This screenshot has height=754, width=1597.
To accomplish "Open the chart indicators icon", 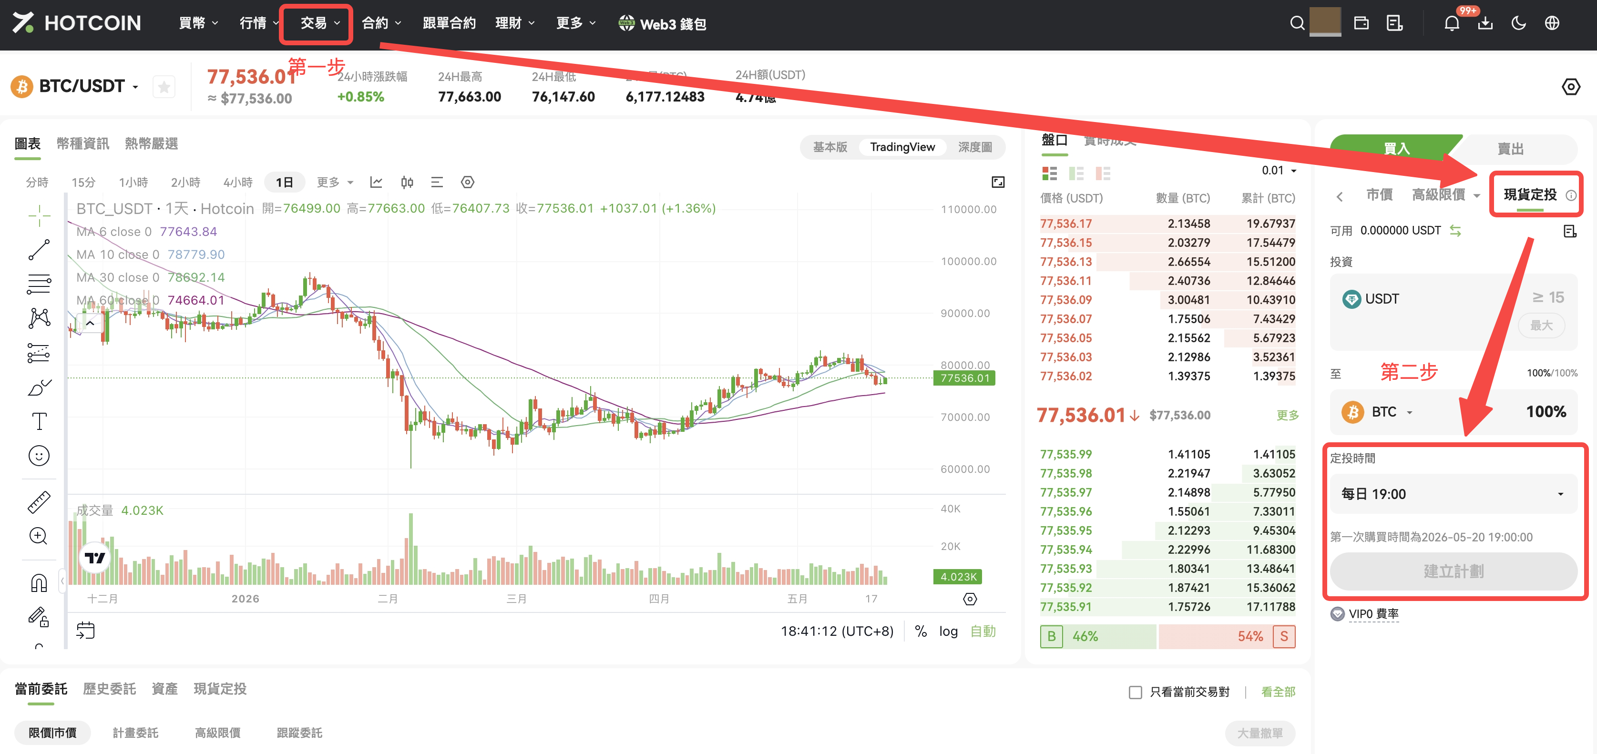I will 376,182.
